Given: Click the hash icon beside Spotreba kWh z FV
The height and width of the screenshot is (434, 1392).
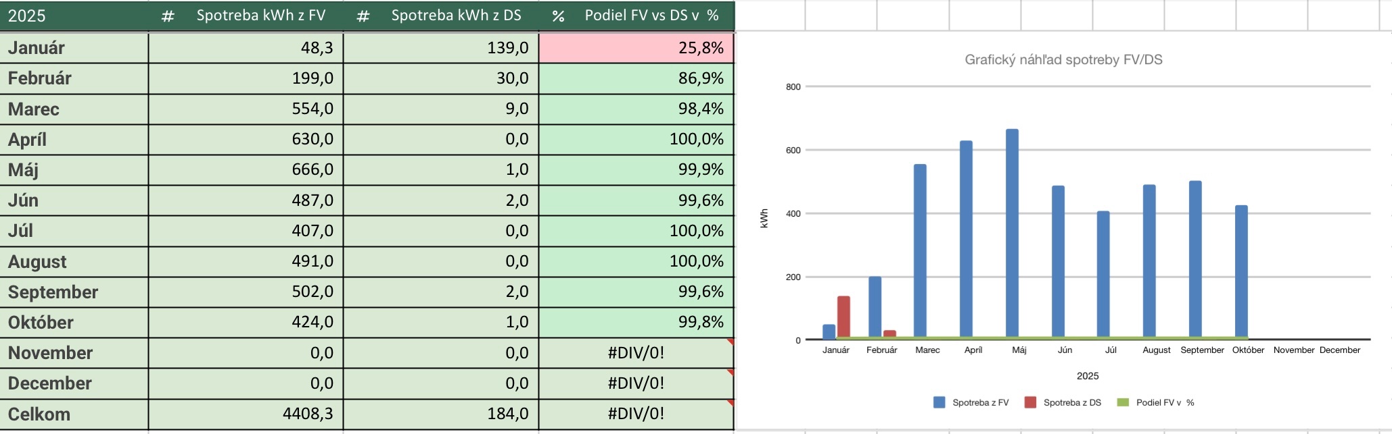Looking at the screenshot, I should coord(168,16).
